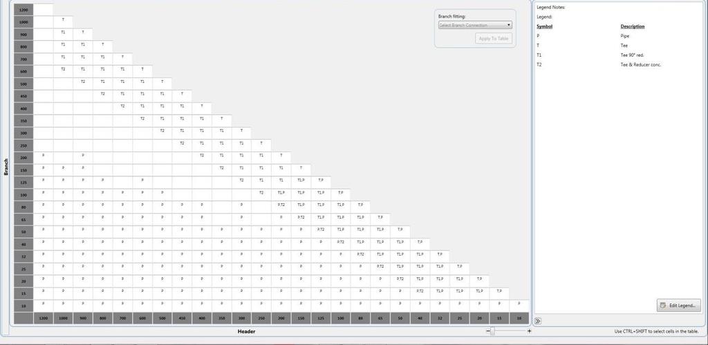
Task: Select the 100 branch row header
Action: pyautogui.click(x=24, y=195)
